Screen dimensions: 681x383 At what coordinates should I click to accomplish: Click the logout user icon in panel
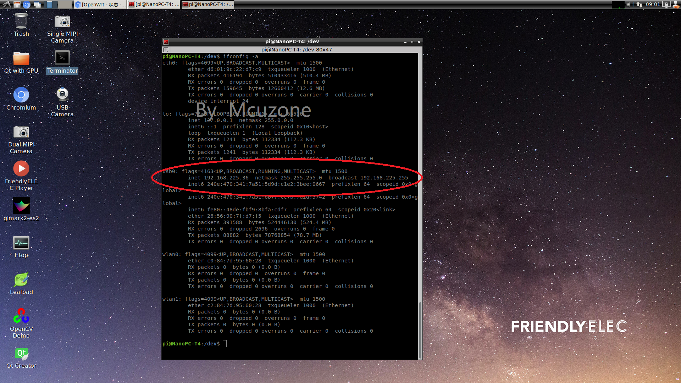tap(676, 4)
